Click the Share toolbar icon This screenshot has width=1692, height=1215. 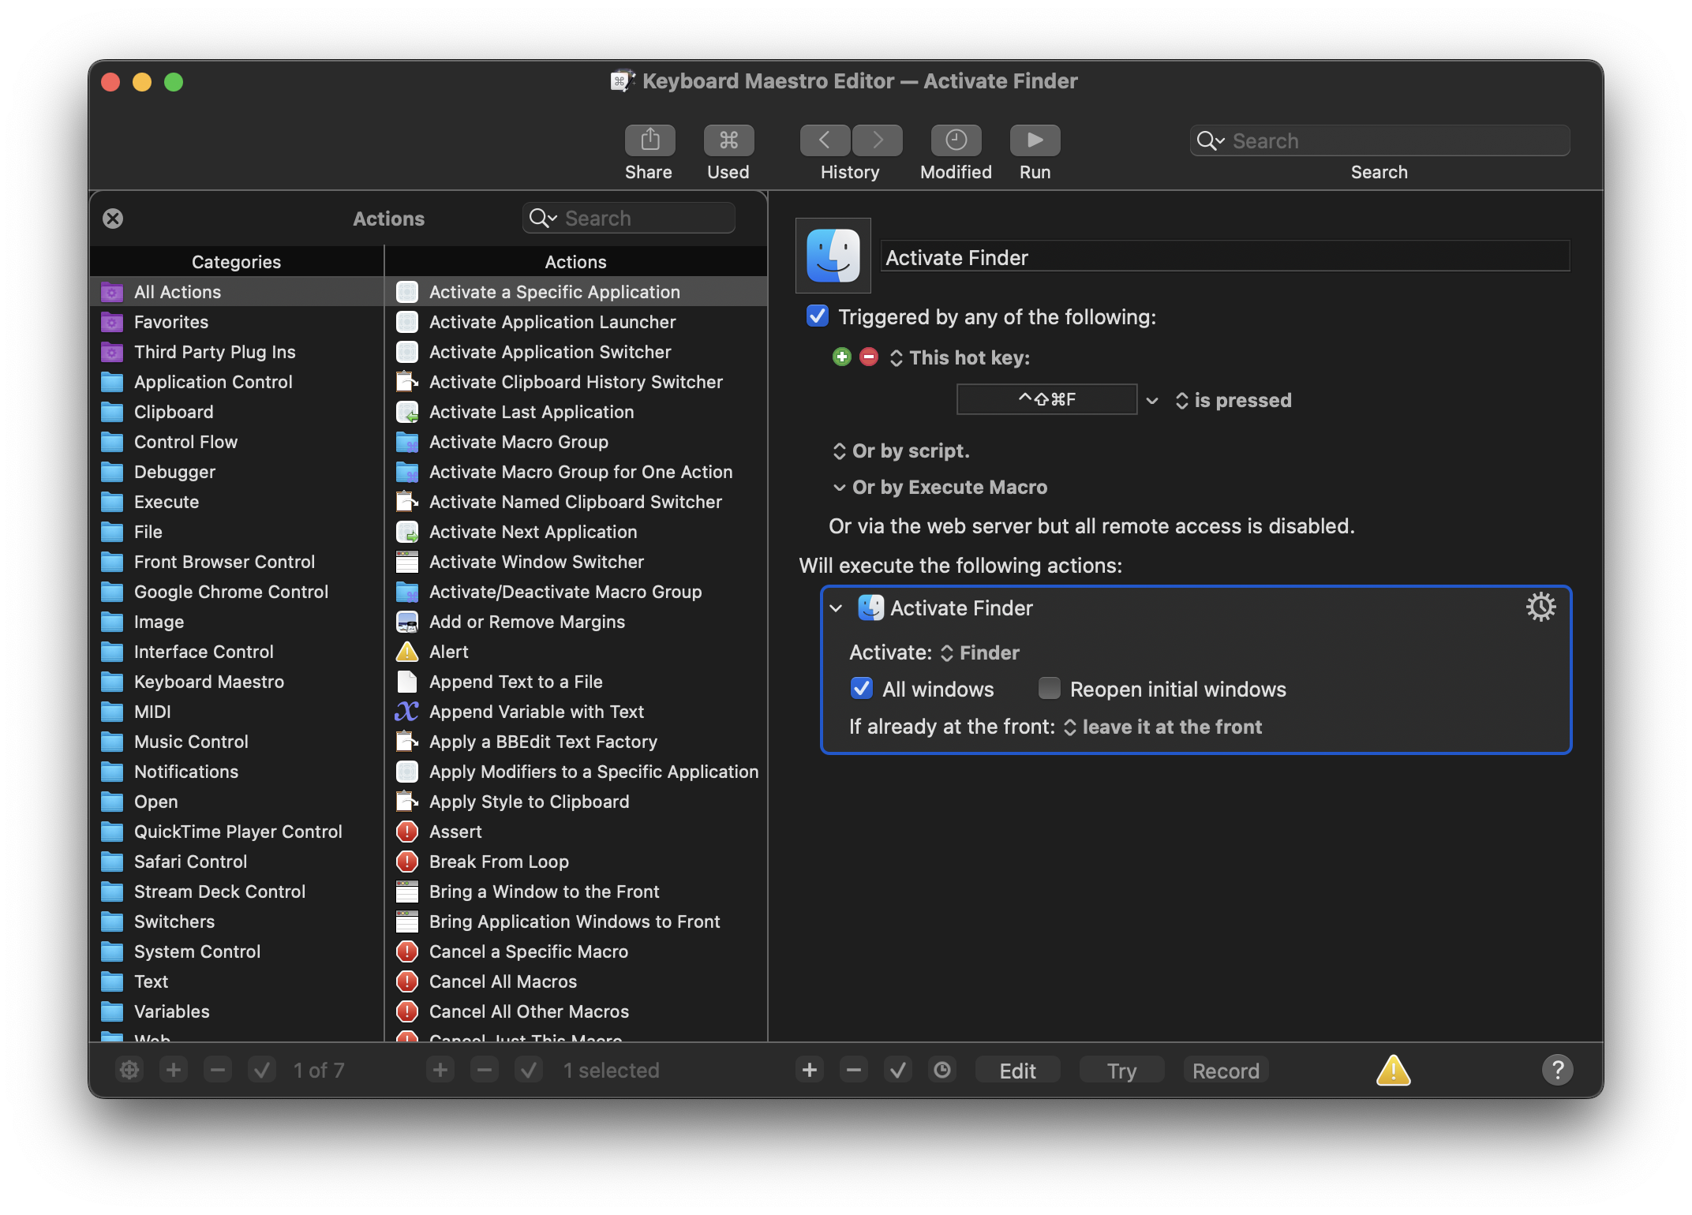point(649,140)
